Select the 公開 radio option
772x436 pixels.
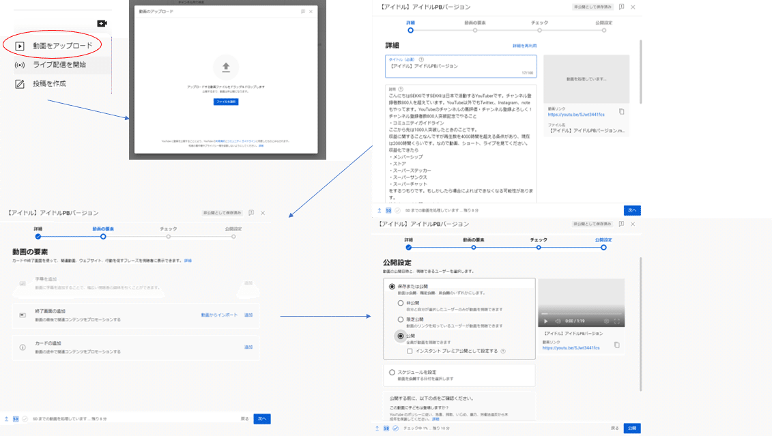pyautogui.click(x=401, y=336)
